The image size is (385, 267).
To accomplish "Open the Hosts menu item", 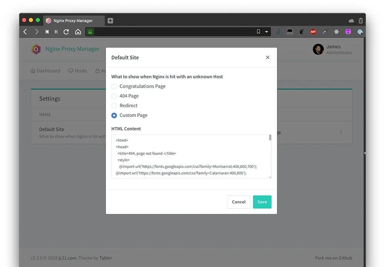I will 78,71.
